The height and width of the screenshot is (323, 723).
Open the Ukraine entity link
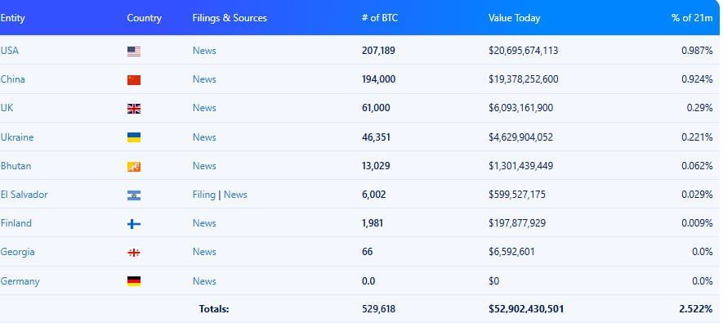16,137
